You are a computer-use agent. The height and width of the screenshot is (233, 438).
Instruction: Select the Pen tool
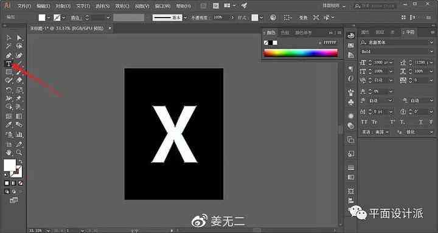pos(9,55)
